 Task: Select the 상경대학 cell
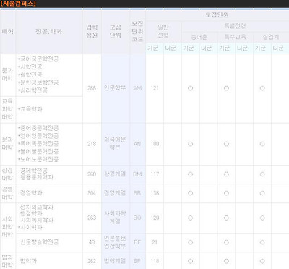tap(7, 174)
